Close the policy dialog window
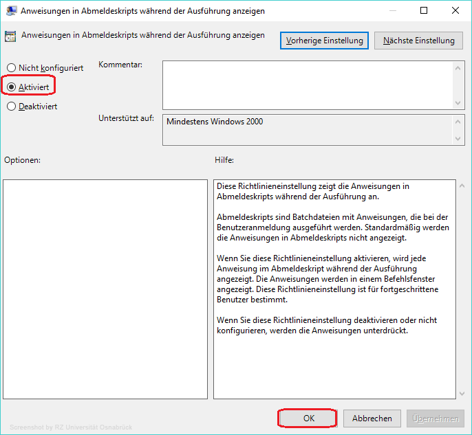Screen dimensions: 472x435 coord(455,11)
